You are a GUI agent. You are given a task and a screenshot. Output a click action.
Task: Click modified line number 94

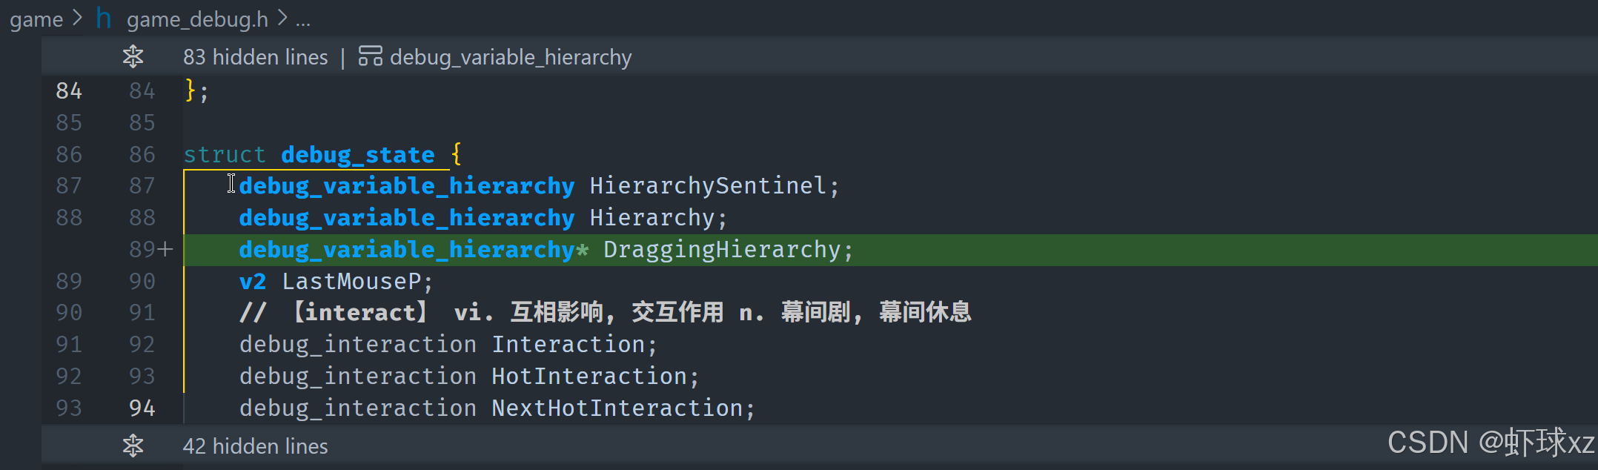tap(142, 408)
